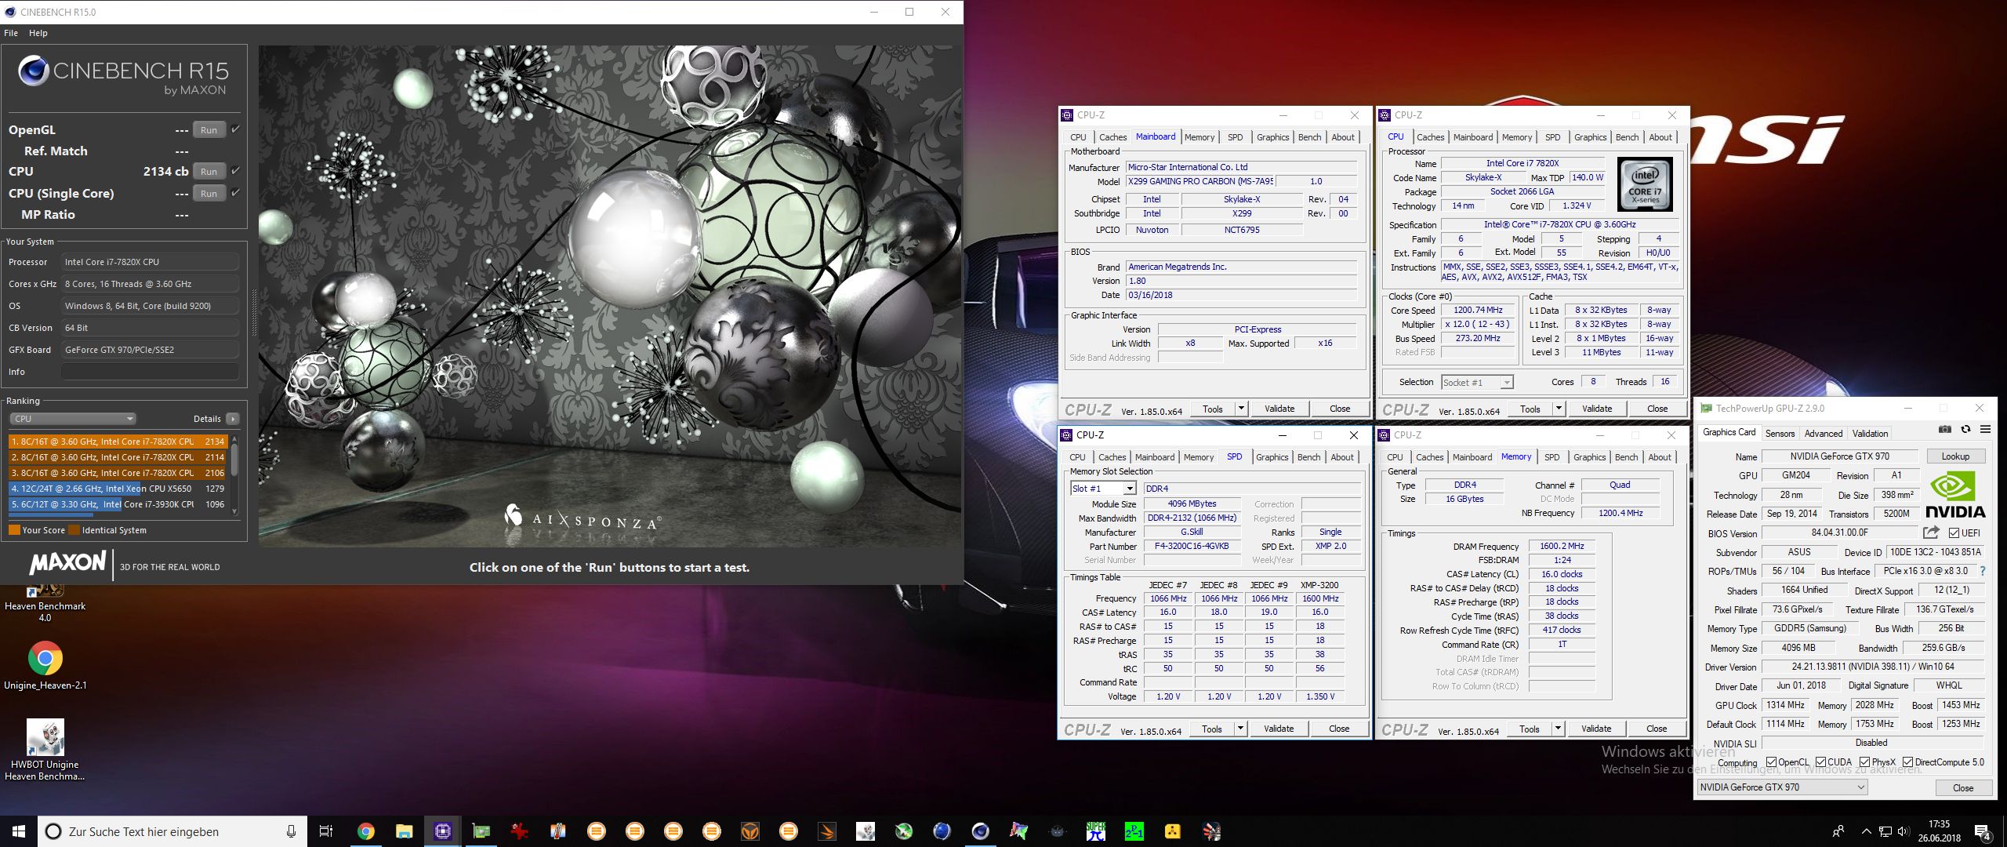
Task: Click Validate in the CPU-Z Memory window
Action: coord(1596,729)
